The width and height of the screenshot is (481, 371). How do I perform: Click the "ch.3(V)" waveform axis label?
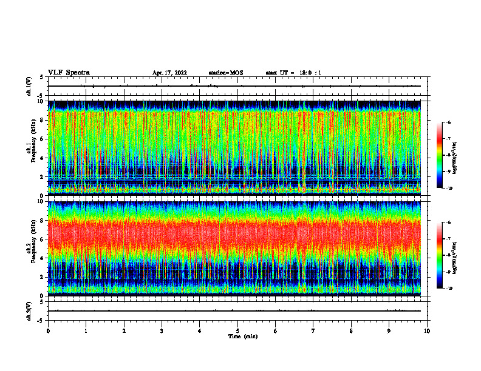coord(29,312)
